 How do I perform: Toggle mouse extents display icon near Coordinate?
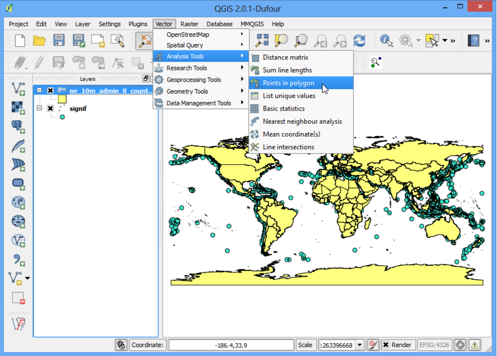click(121, 345)
